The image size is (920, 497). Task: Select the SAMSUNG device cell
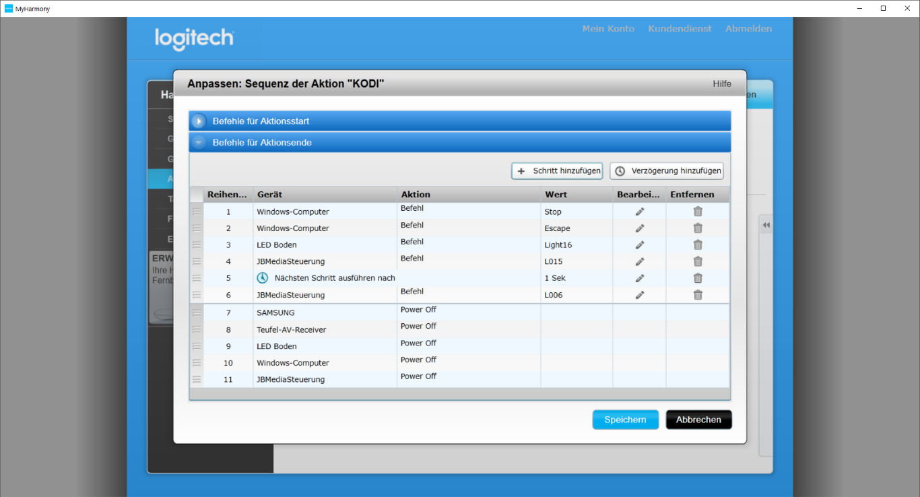[x=325, y=312]
